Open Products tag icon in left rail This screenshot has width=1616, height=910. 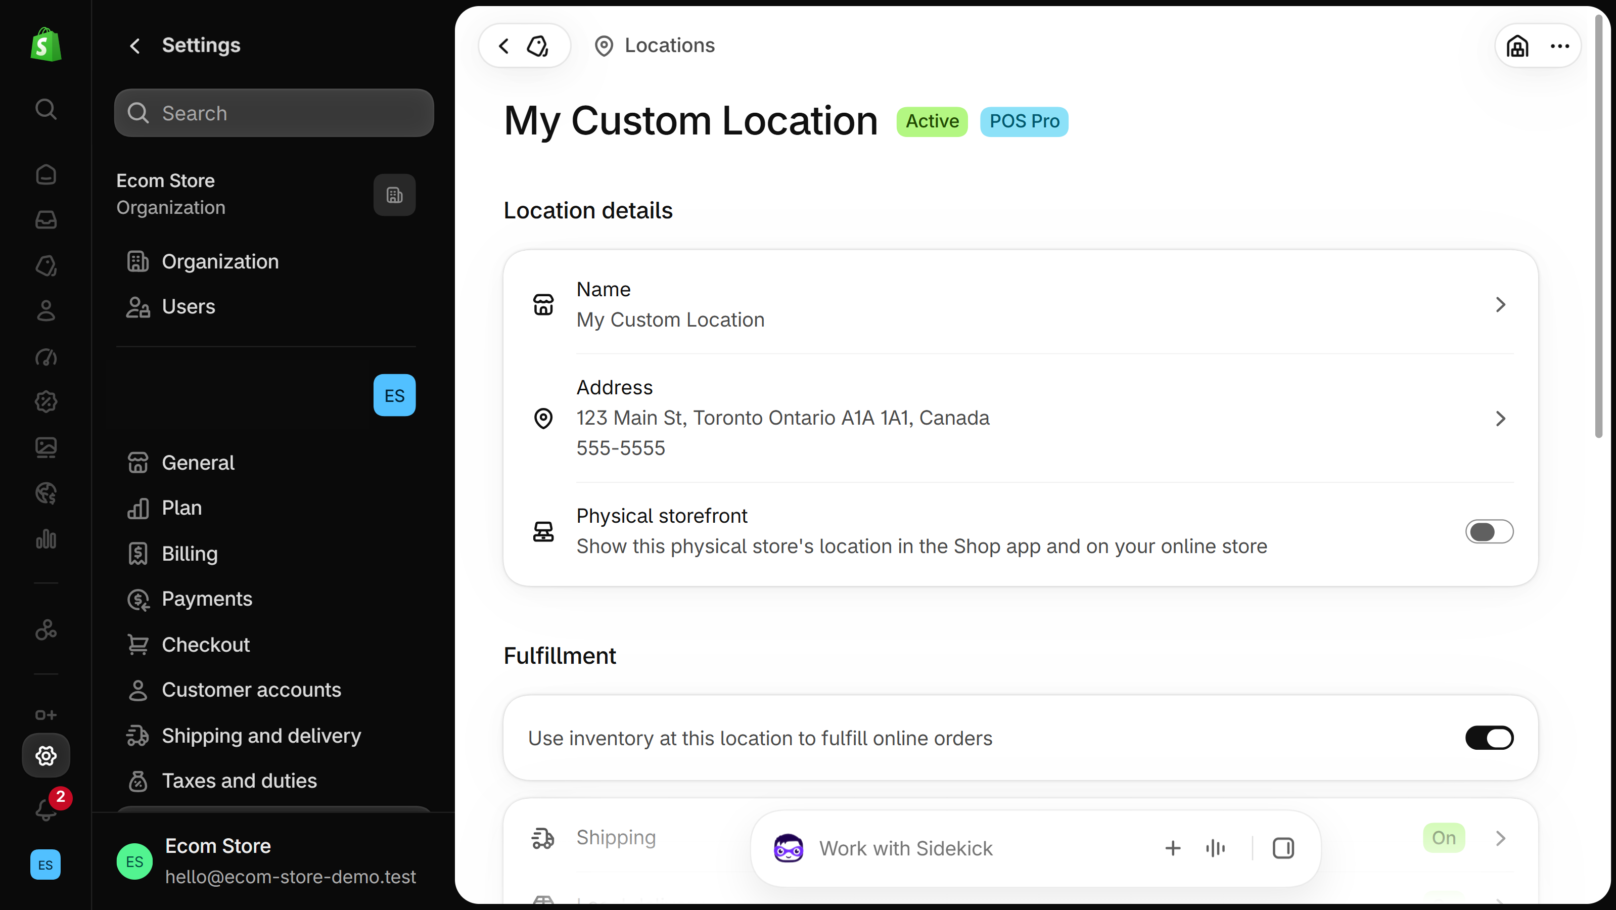tap(46, 265)
